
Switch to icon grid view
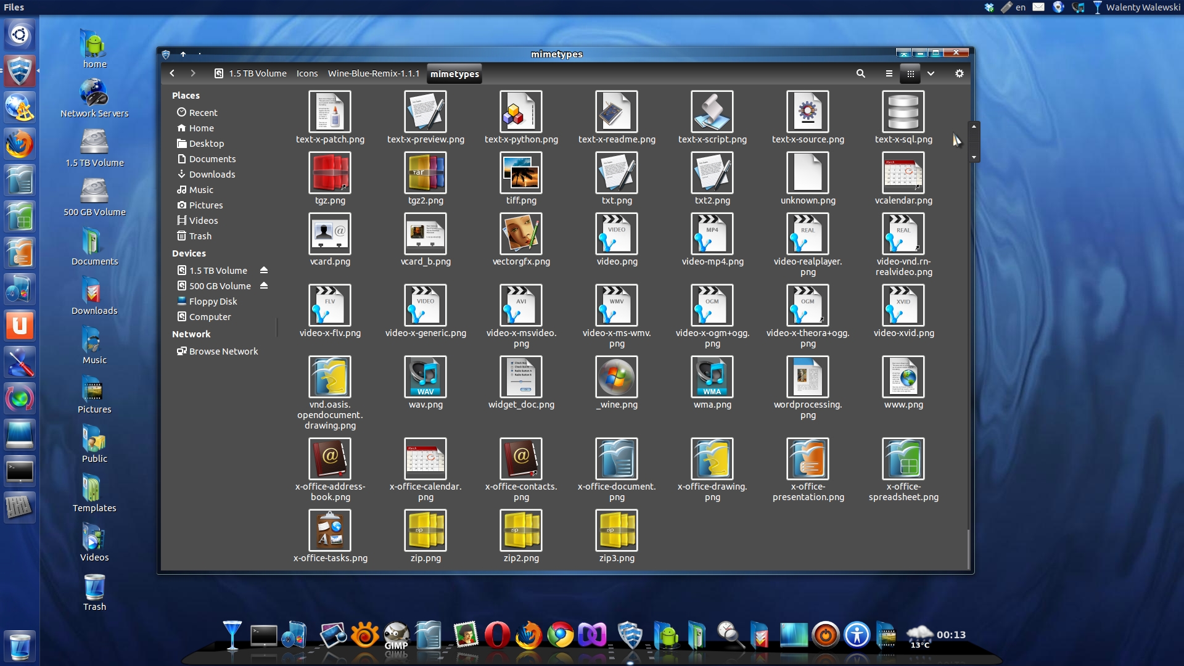tap(910, 73)
